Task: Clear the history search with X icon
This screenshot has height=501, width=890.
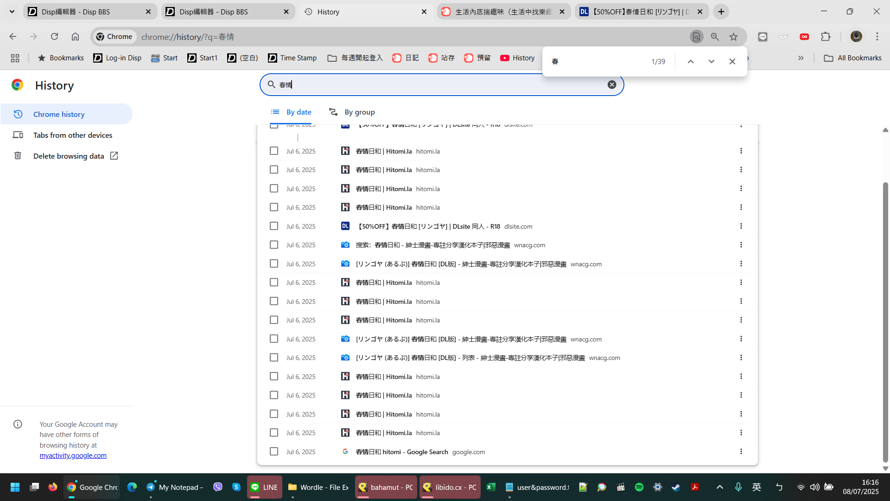Action: [612, 84]
